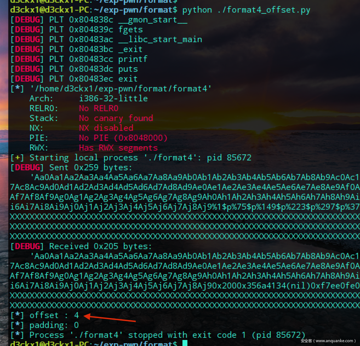Select the red "NX disabled" value
Screen dimensions: 360x346
pyautogui.click(x=106, y=128)
